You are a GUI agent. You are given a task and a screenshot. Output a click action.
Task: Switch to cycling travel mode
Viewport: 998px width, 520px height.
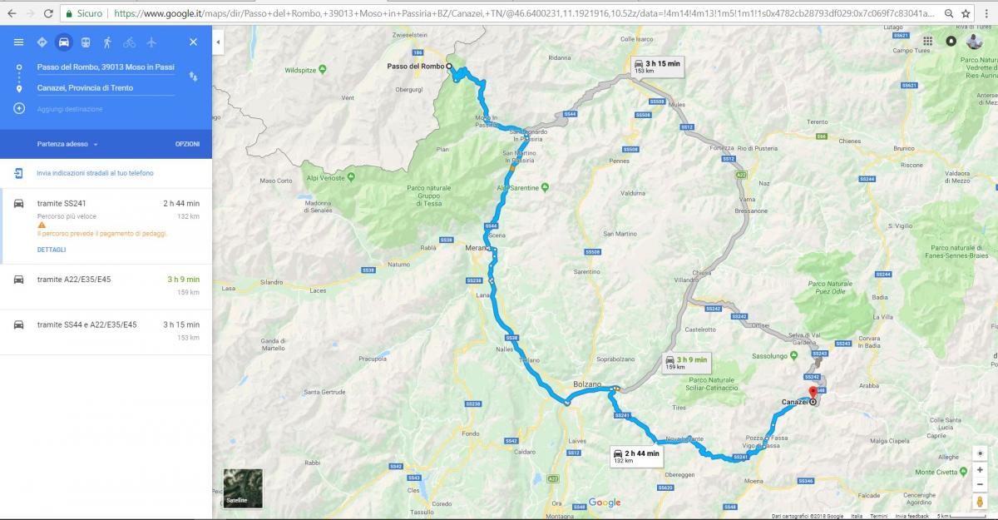coord(129,42)
